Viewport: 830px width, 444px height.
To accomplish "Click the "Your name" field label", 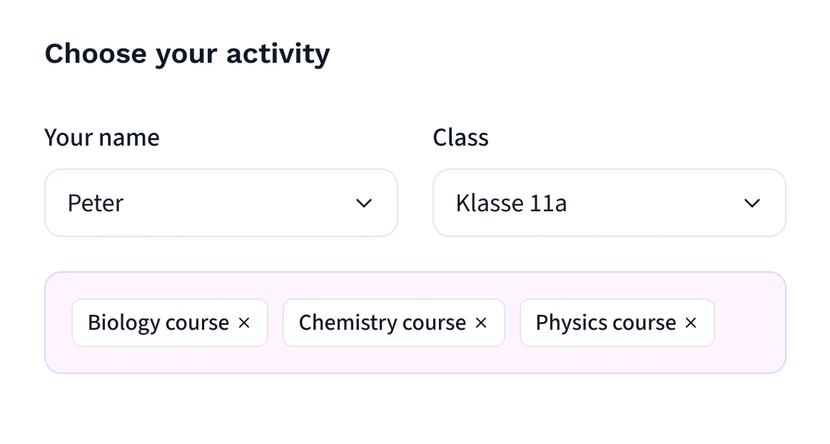I will click(x=102, y=137).
